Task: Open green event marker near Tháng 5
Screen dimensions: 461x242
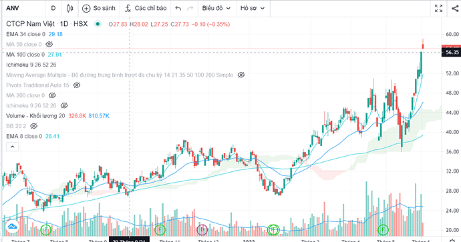Action: pyautogui.click(x=383, y=230)
